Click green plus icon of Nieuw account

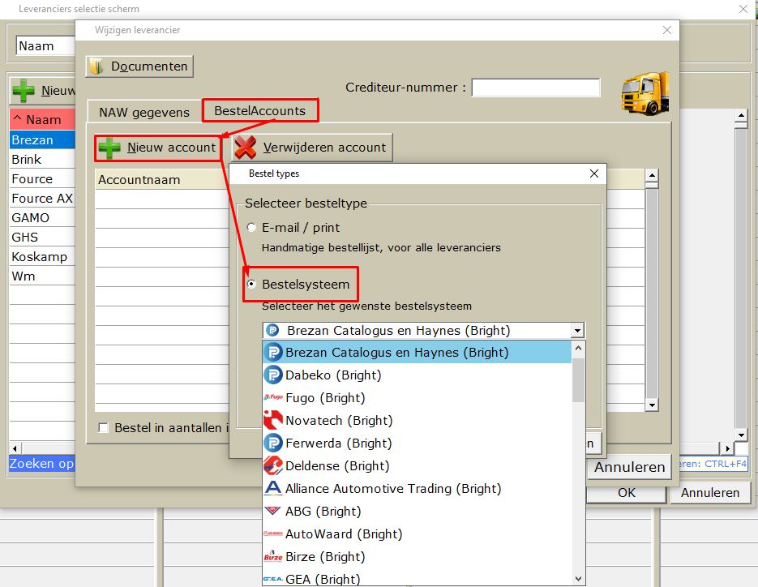pyautogui.click(x=109, y=148)
